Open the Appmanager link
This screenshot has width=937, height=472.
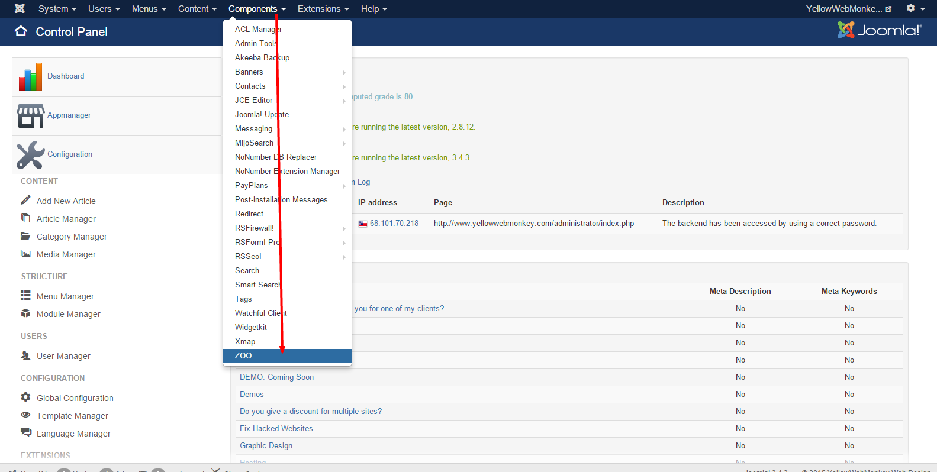point(69,115)
